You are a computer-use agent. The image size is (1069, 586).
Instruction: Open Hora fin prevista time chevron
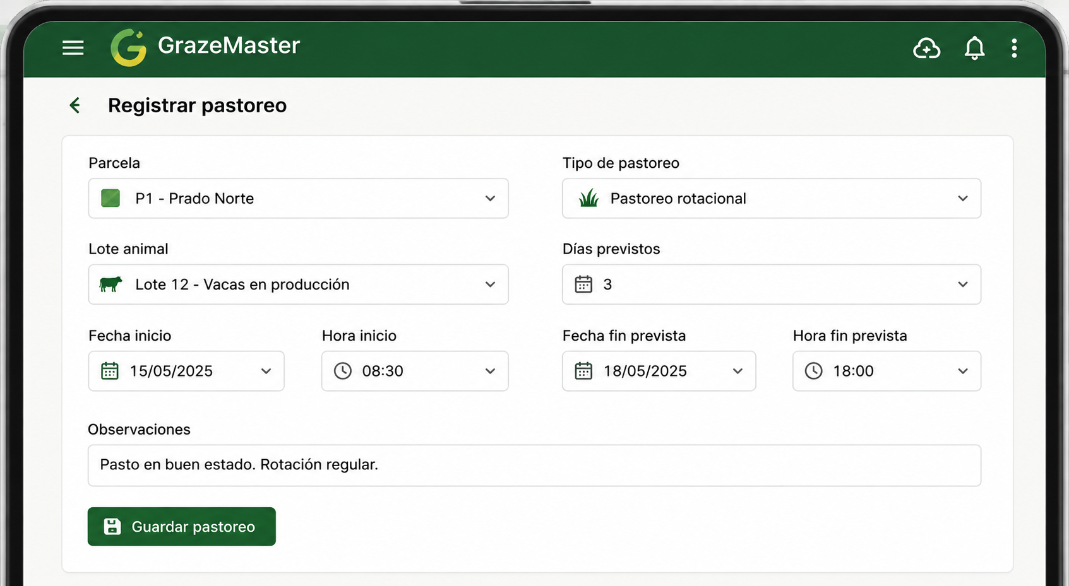[962, 371]
